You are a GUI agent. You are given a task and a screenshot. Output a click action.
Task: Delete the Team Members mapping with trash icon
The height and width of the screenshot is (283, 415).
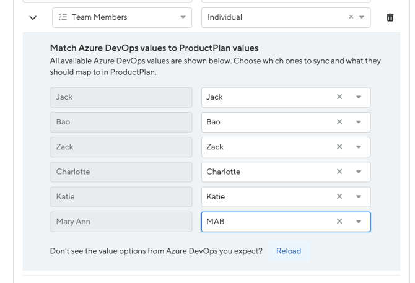click(x=390, y=17)
